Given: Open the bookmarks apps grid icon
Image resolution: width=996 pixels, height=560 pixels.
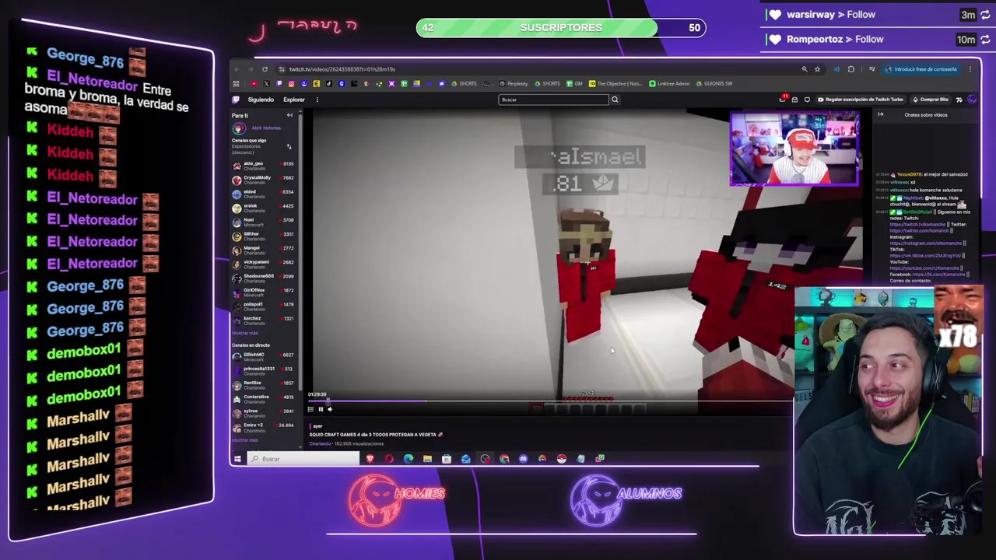Looking at the screenshot, I should [x=236, y=83].
